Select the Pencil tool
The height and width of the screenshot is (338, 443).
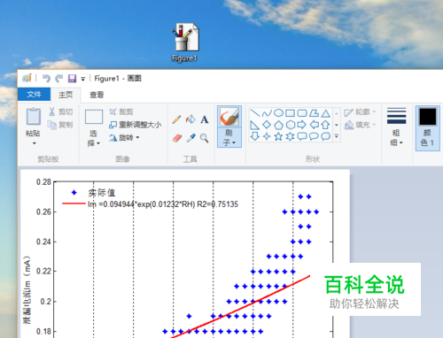(176, 119)
